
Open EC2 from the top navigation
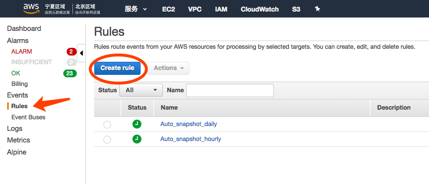pos(168,9)
